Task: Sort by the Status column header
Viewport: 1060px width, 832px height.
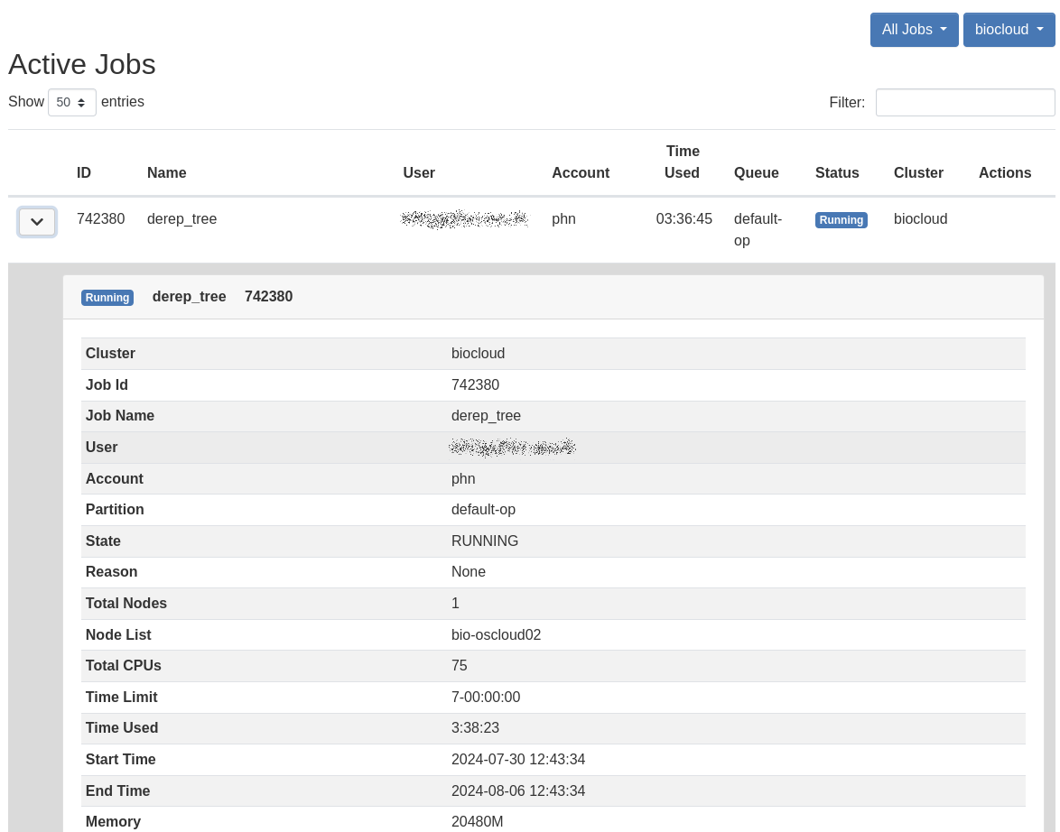Action: coord(837,173)
